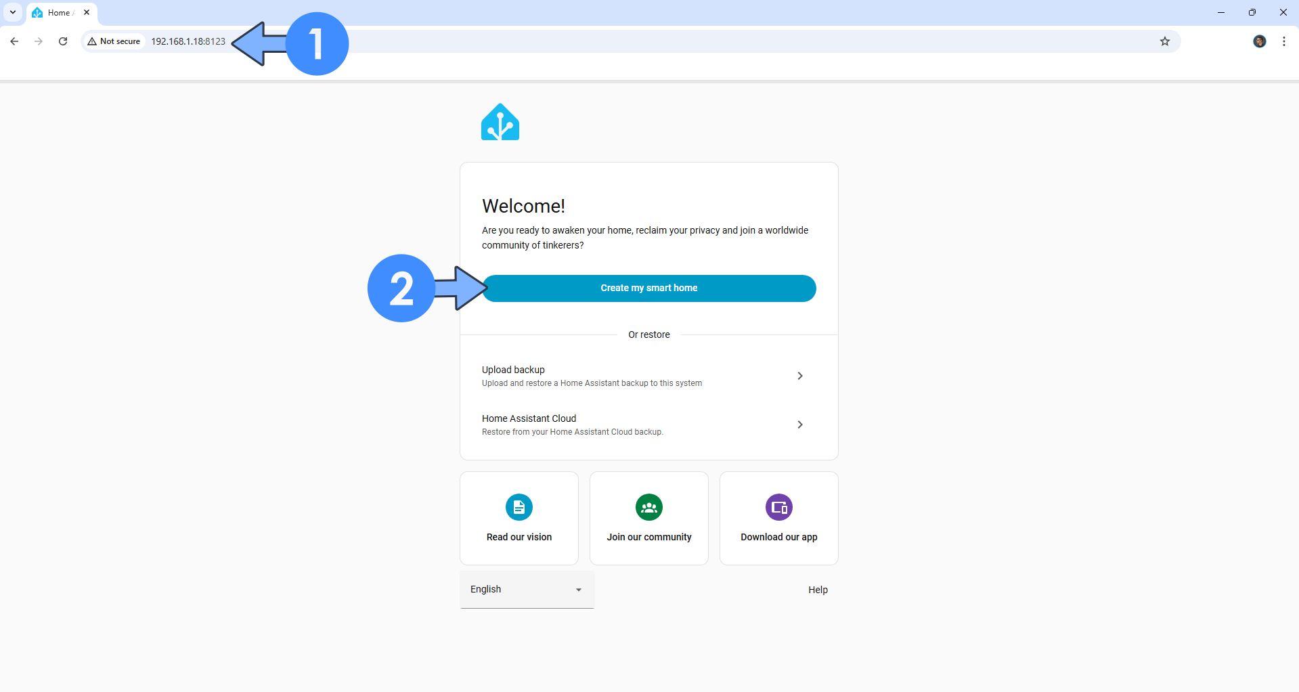Open the Chrome profile avatar
The image size is (1299, 692).
(1259, 41)
